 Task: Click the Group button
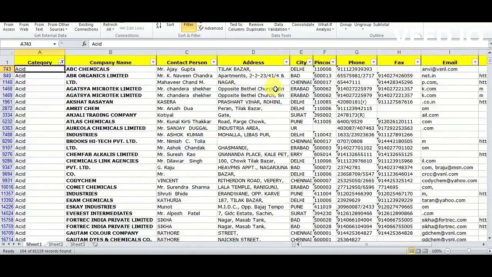tap(346, 26)
